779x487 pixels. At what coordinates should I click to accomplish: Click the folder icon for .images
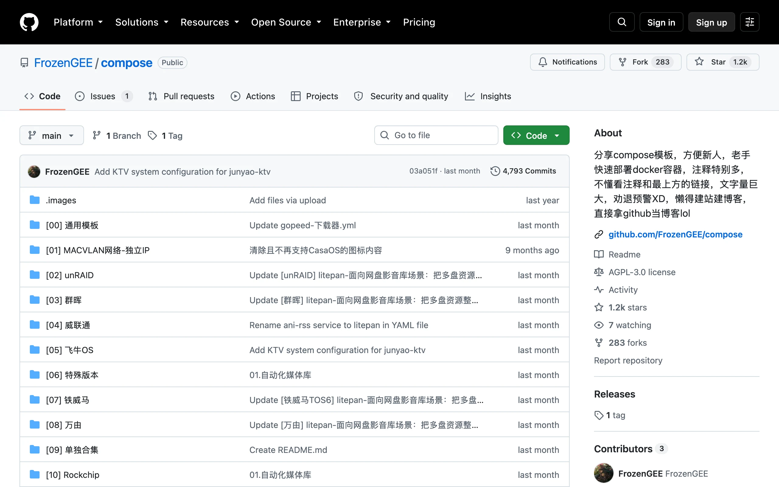[34, 200]
